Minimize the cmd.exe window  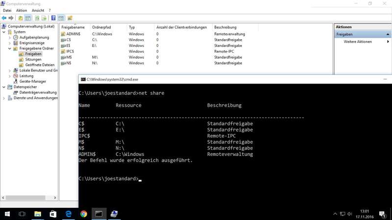point(385,79)
